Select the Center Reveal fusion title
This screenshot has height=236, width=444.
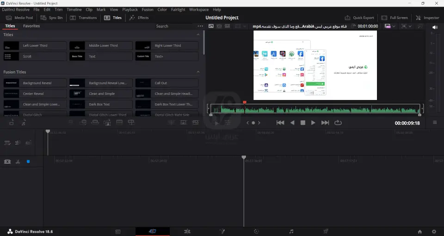[35, 94]
